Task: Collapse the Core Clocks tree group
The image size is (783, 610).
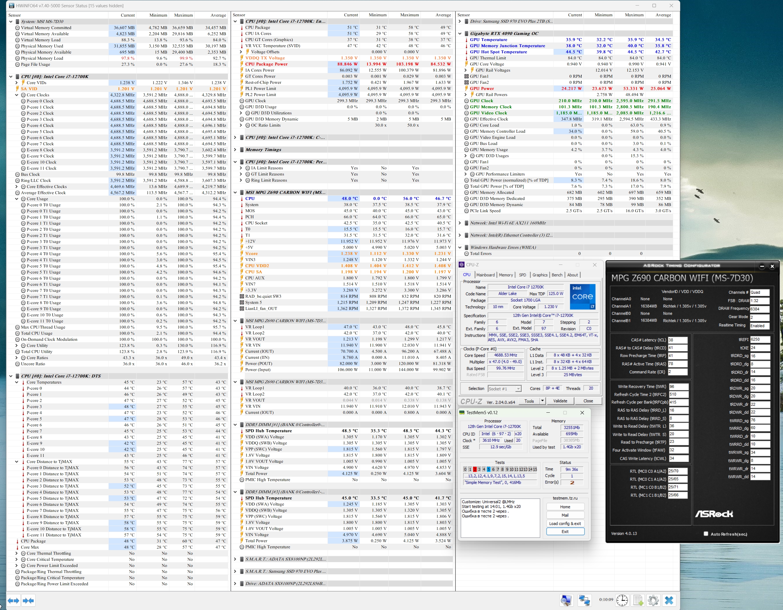Action: [x=17, y=95]
